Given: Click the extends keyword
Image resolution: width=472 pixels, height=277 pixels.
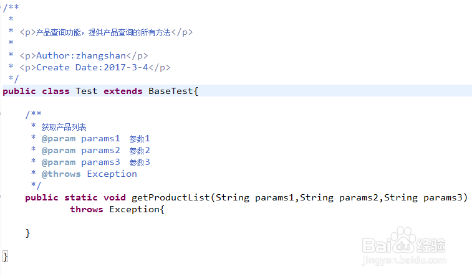Looking at the screenshot, I should (x=123, y=91).
